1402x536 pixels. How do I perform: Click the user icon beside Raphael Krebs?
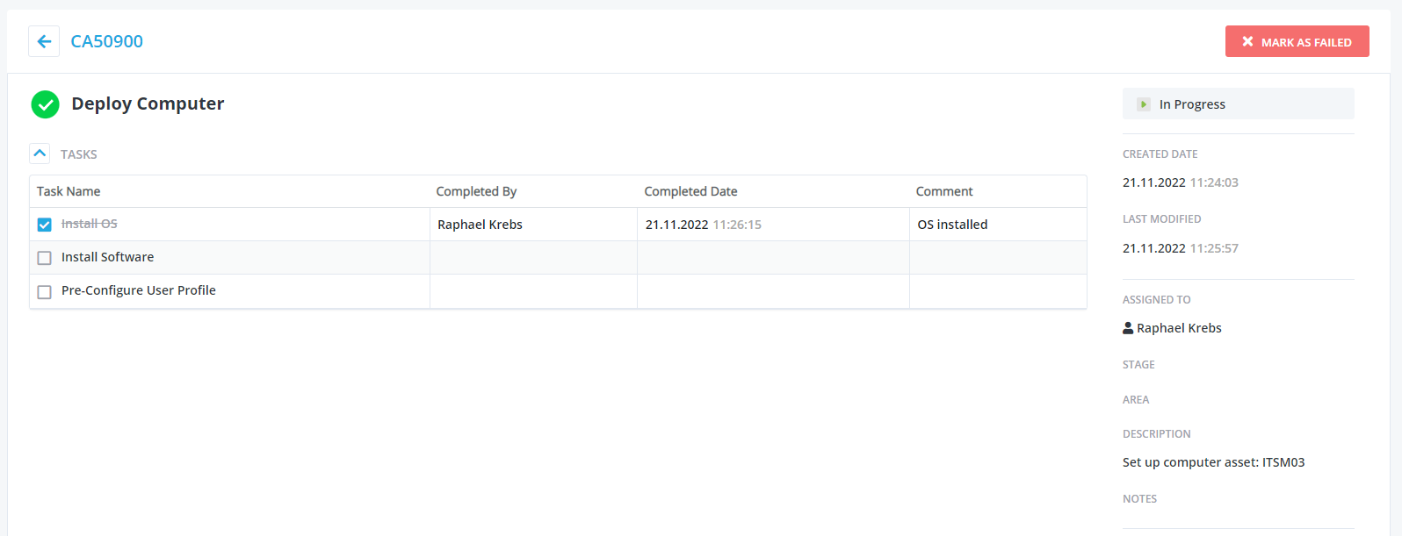point(1128,328)
